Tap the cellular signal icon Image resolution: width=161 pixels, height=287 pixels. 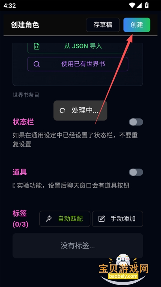coord(139,5)
